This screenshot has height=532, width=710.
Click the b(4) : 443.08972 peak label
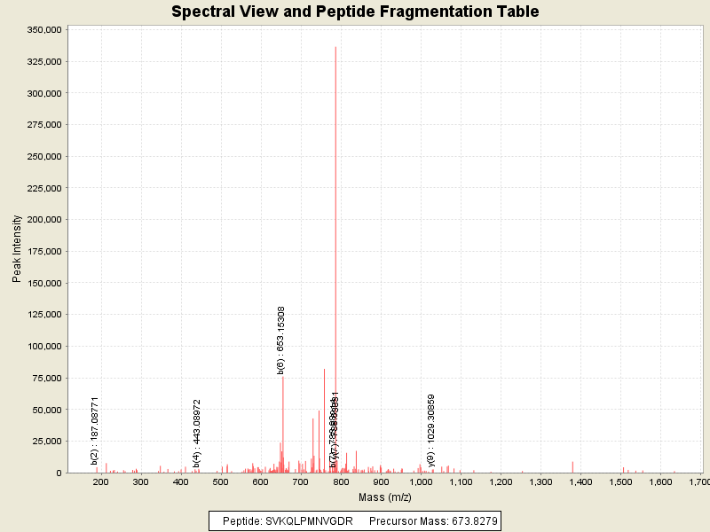pos(196,432)
